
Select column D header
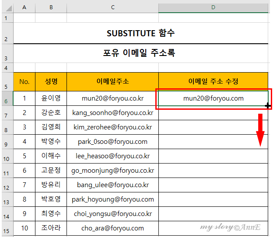(213, 7)
